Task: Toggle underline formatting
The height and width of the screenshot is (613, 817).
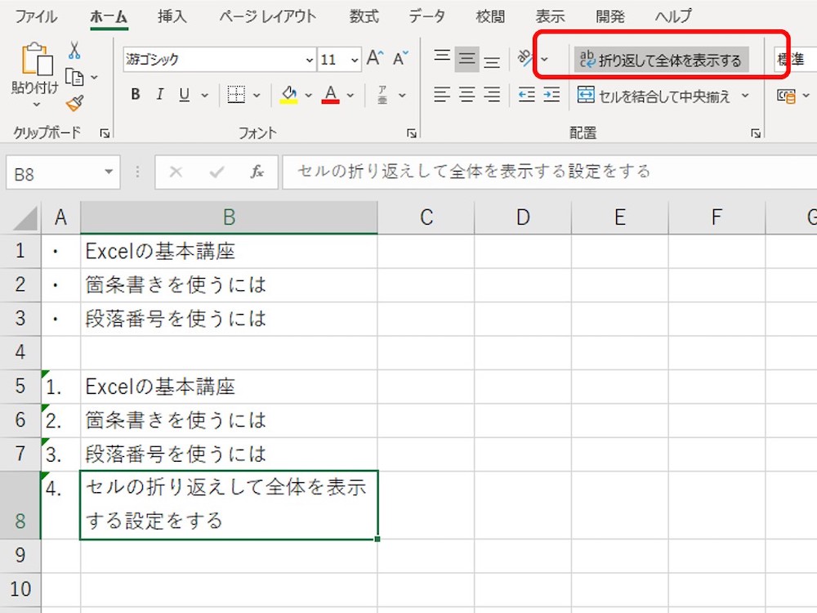Action: pyautogui.click(x=185, y=94)
